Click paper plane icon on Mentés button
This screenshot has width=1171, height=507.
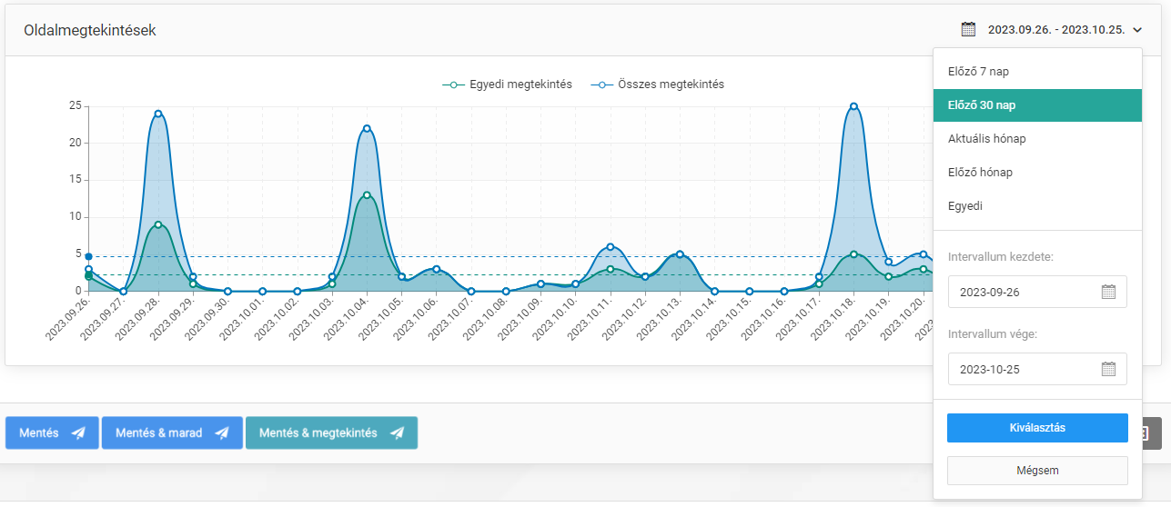click(78, 433)
